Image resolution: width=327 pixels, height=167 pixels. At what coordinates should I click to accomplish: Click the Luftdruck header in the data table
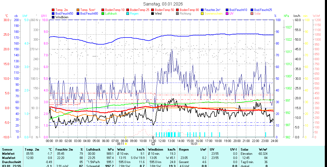point(93,150)
